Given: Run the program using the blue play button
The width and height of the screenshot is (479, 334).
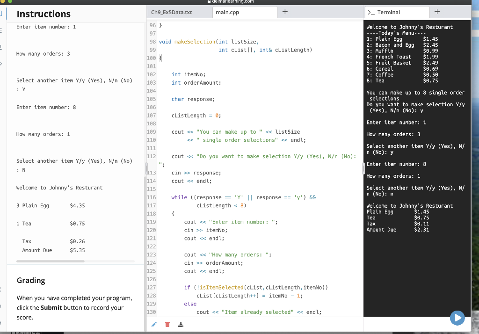Looking at the screenshot, I should point(457,318).
